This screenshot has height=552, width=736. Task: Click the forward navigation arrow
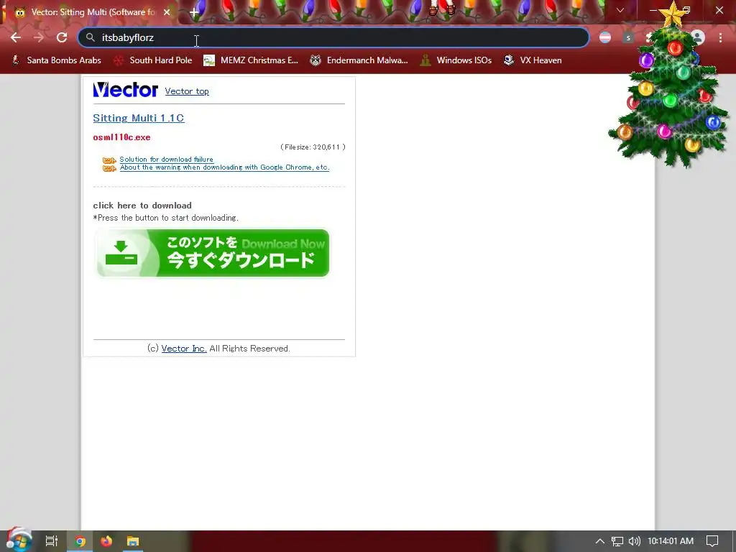coord(39,37)
